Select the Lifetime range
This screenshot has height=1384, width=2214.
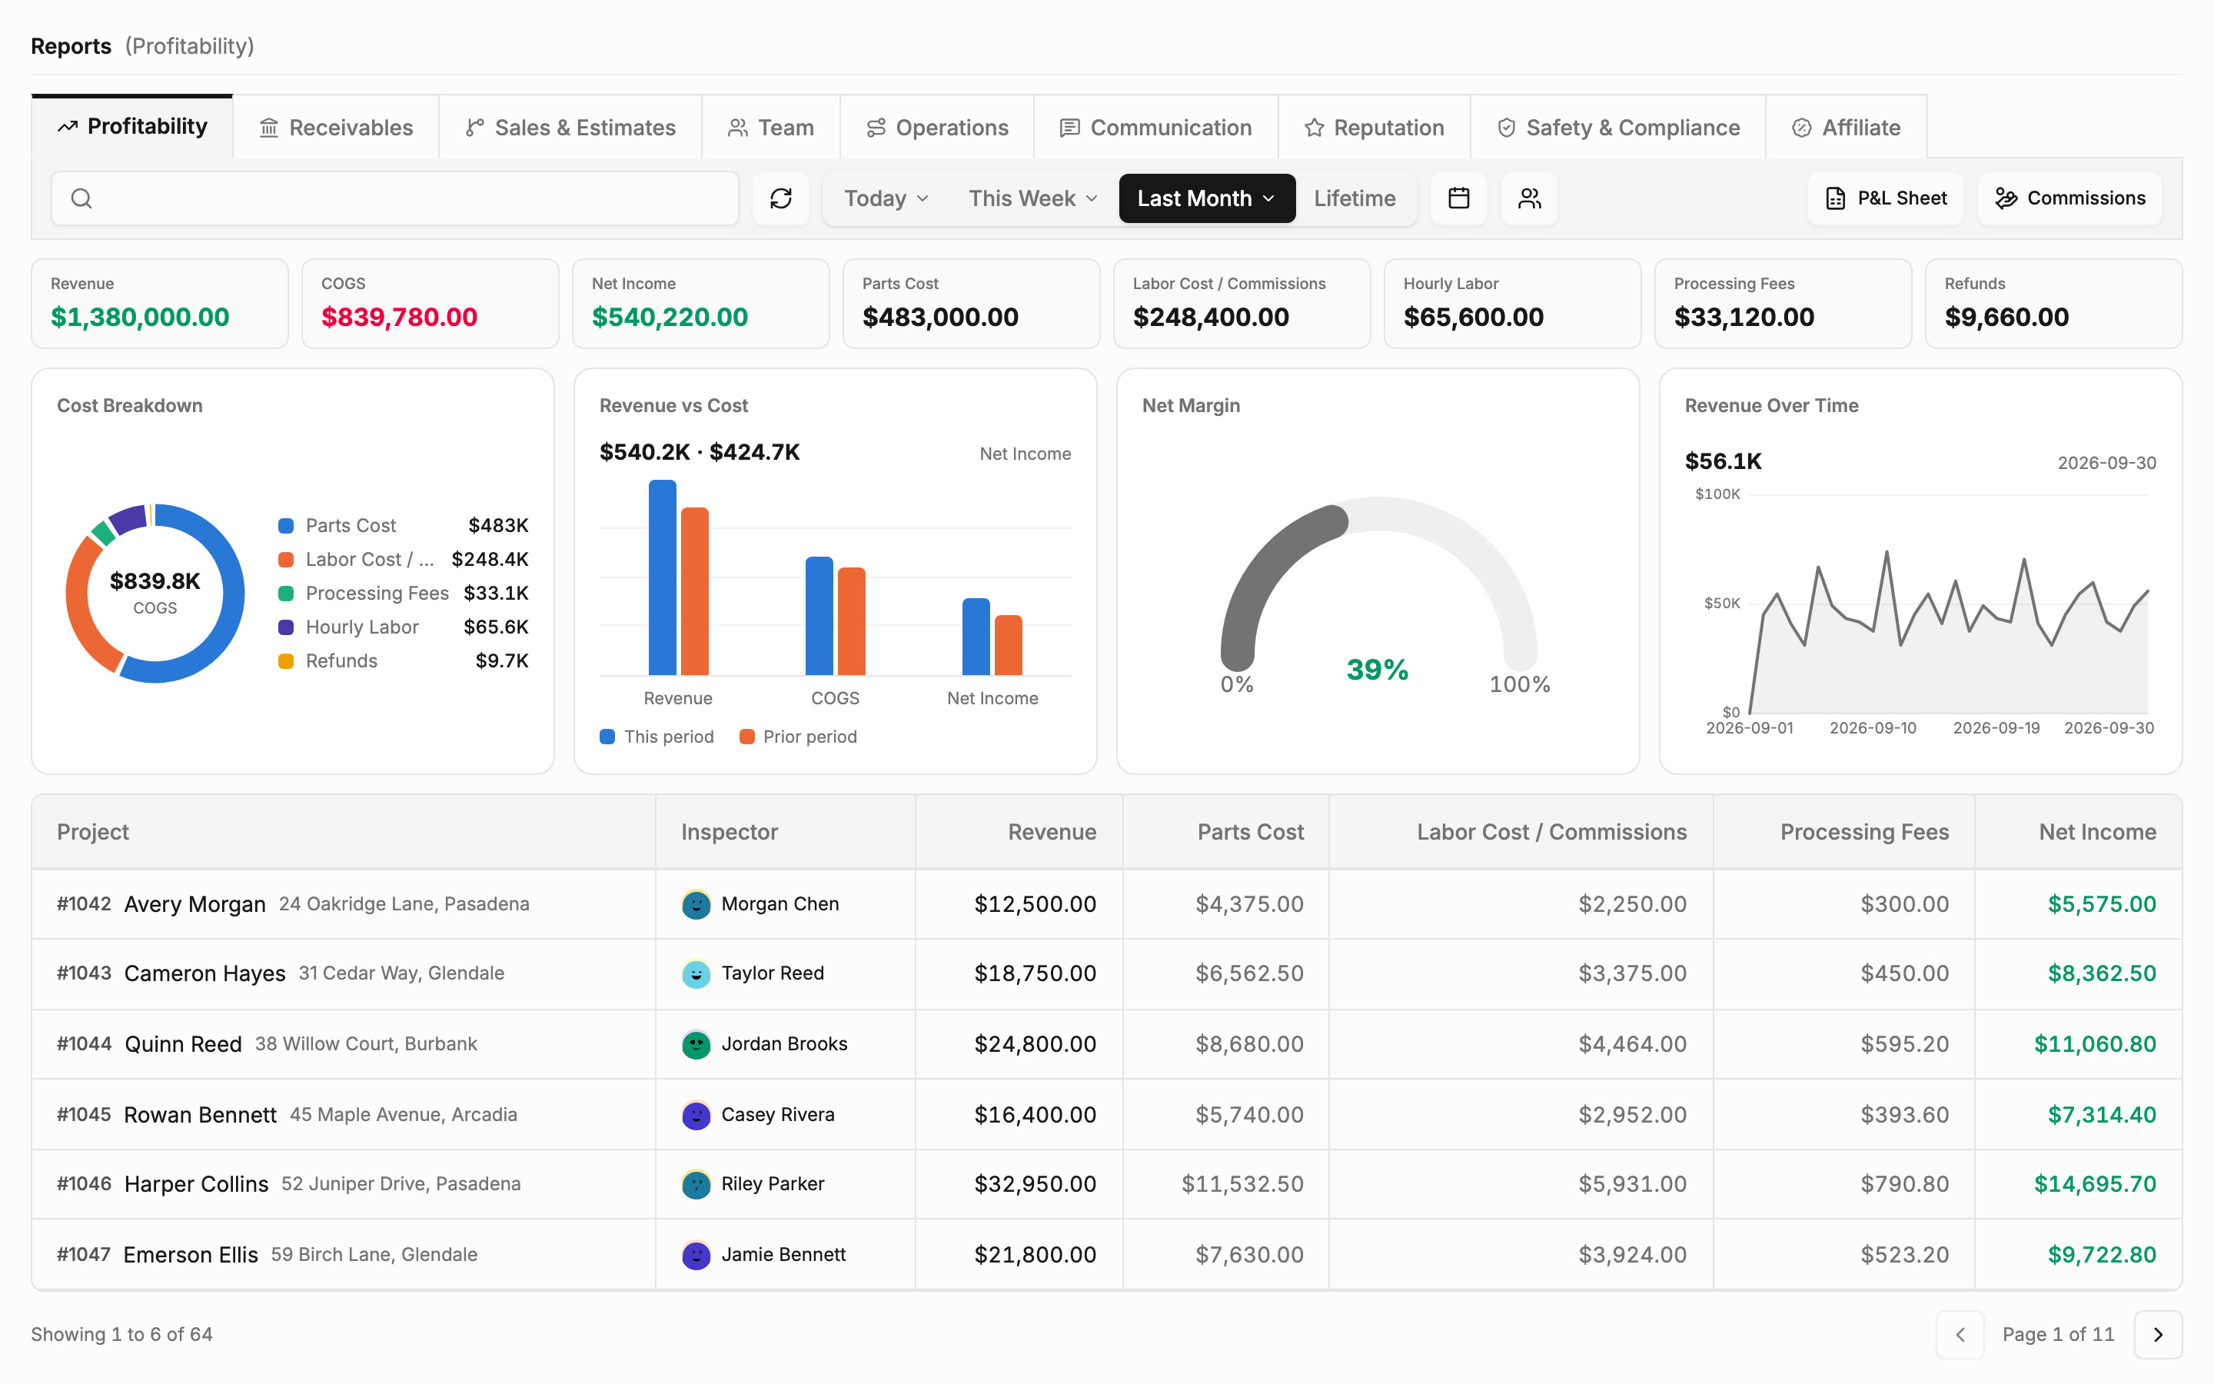[x=1354, y=198]
